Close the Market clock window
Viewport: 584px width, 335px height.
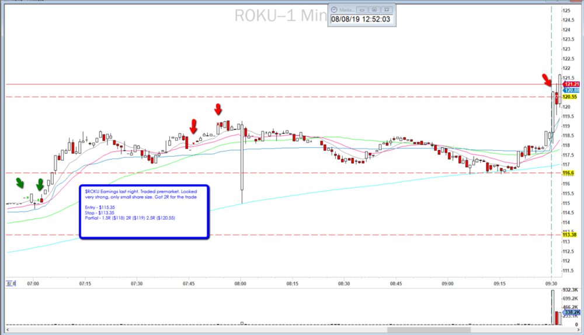[x=387, y=10]
